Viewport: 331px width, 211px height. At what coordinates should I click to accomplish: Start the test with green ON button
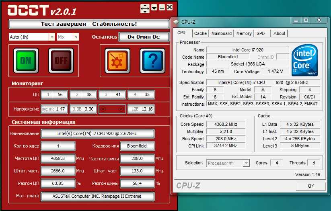point(26,61)
